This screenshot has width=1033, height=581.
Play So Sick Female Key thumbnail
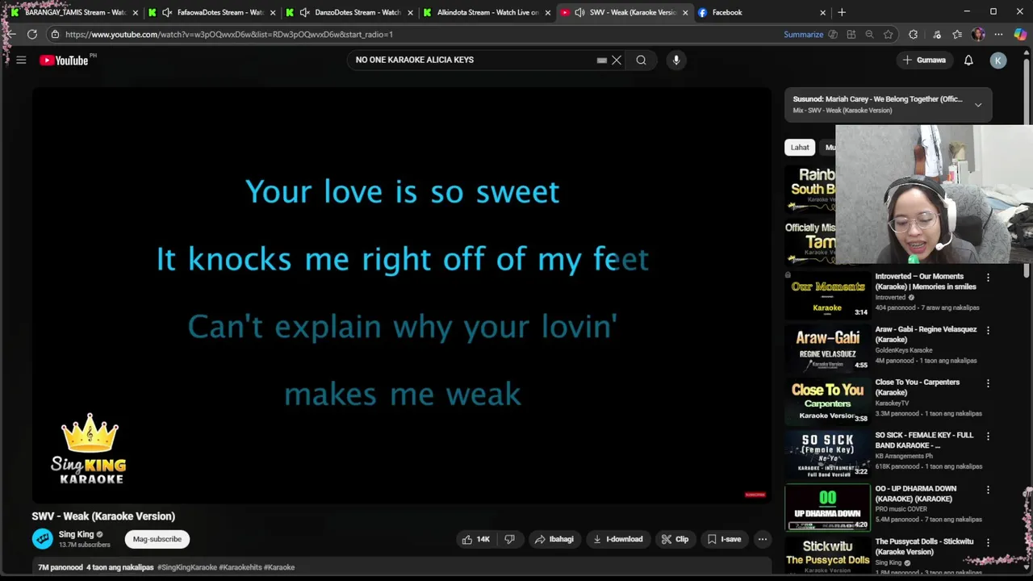click(x=827, y=454)
